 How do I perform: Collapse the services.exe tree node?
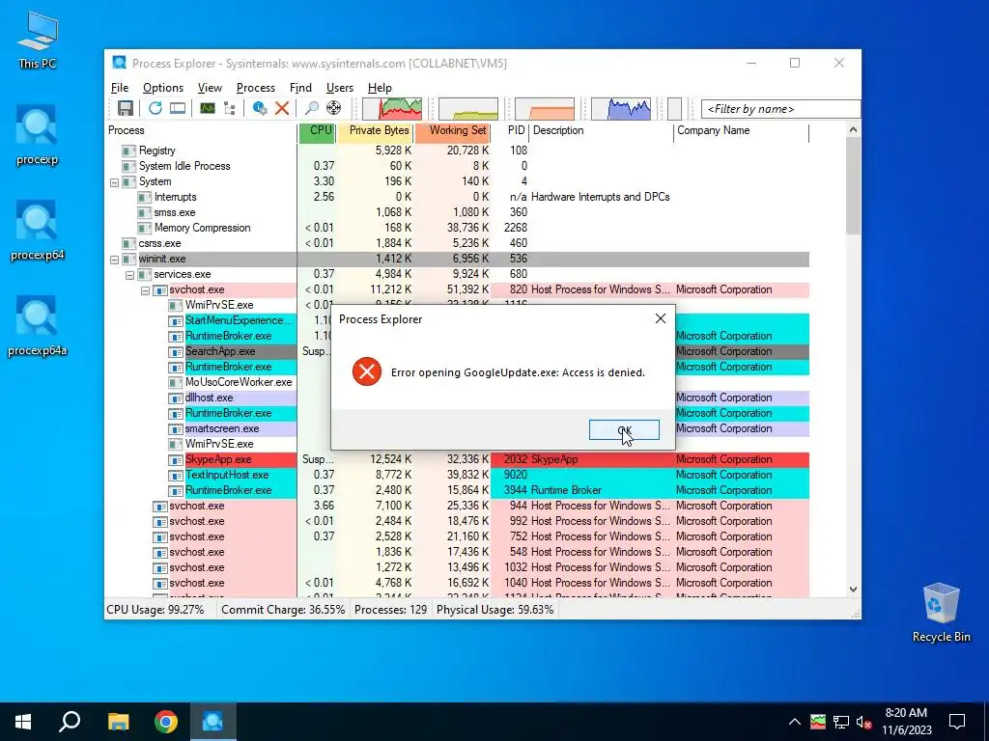coord(129,275)
